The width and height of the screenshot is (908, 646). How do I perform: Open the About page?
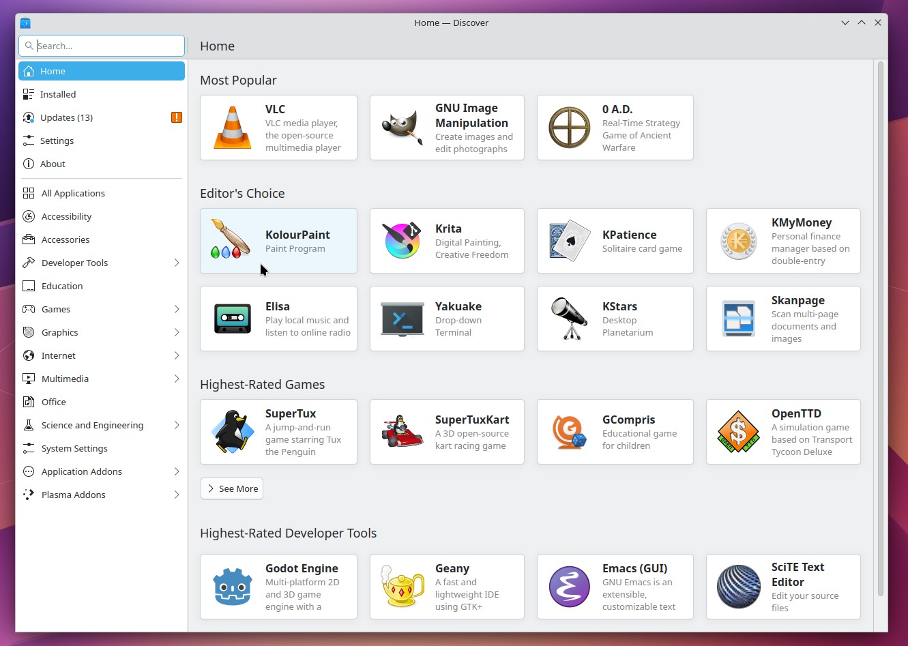click(x=102, y=164)
